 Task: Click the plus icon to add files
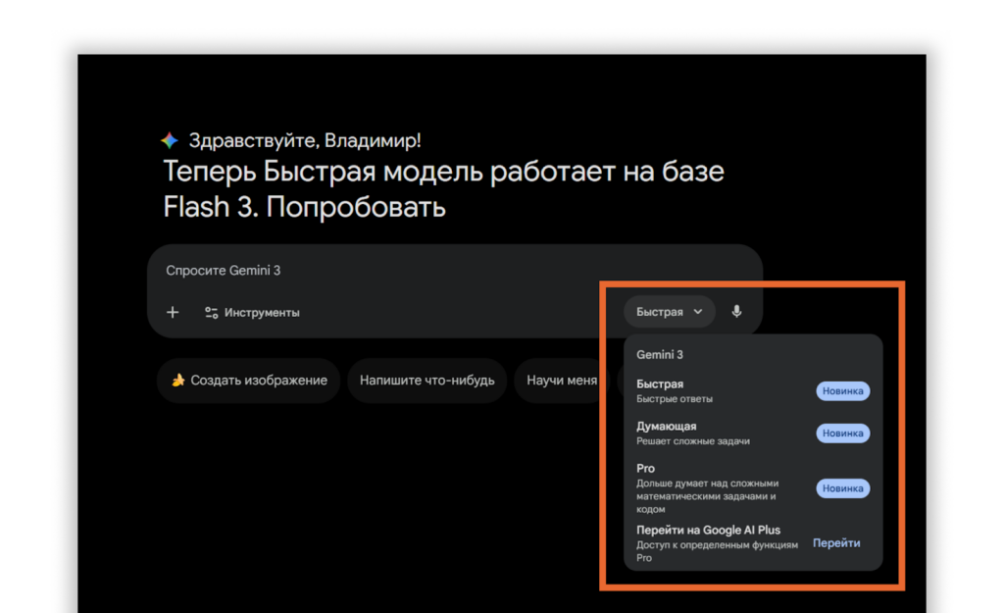[x=173, y=312]
